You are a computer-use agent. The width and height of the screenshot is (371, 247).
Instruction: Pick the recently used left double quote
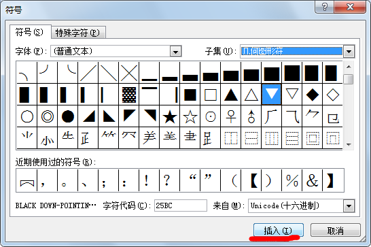(190, 180)
